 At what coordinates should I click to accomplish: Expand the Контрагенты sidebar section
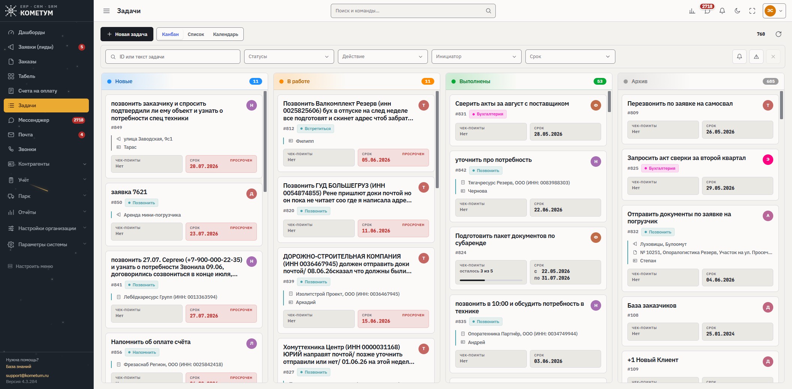click(46, 164)
